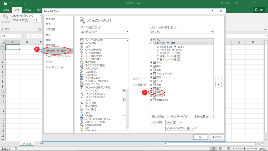Confirm settings with the OK button
The height and width of the screenshot is (151, 268).
point(200,137)
